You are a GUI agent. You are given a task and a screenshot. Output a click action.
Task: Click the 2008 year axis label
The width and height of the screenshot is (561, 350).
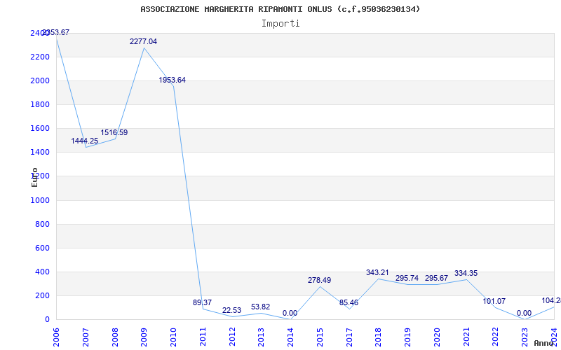point(114,337)
